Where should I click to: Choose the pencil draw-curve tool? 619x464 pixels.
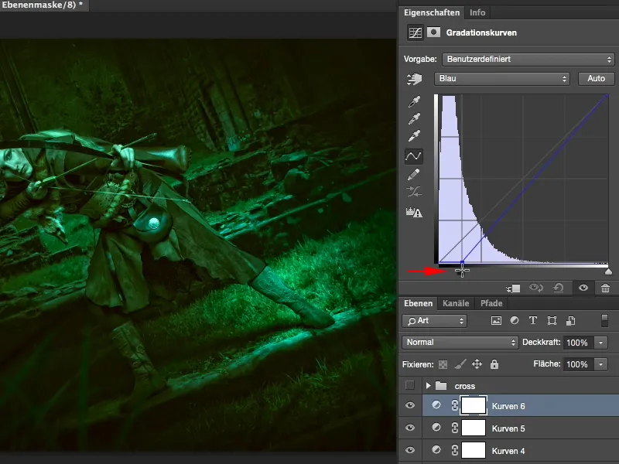coord(414,175)
